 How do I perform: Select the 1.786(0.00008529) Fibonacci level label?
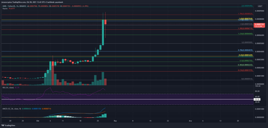[x=245, y=14]
